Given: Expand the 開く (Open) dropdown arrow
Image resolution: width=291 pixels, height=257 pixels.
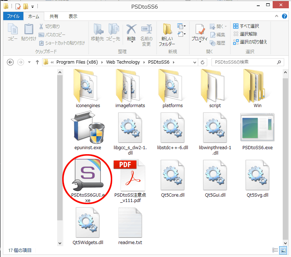Looking at the screenshot, I should (x=226, y=27).
